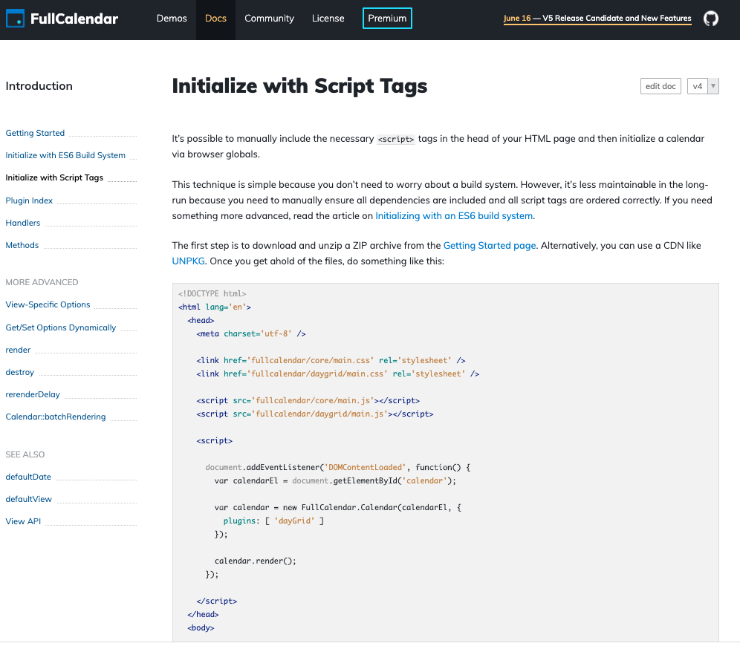Open the Demos menu item
Image resolution: width=740 pixels, height=649 pixels.
pos(172,19)
